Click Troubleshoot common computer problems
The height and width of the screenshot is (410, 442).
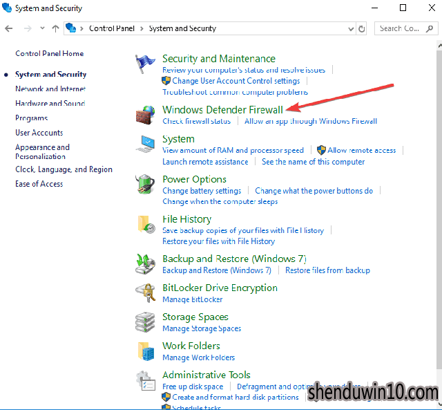235,92
